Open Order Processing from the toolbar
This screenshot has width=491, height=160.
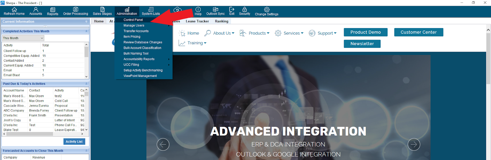pyautogui.click(x=75, y=11)
